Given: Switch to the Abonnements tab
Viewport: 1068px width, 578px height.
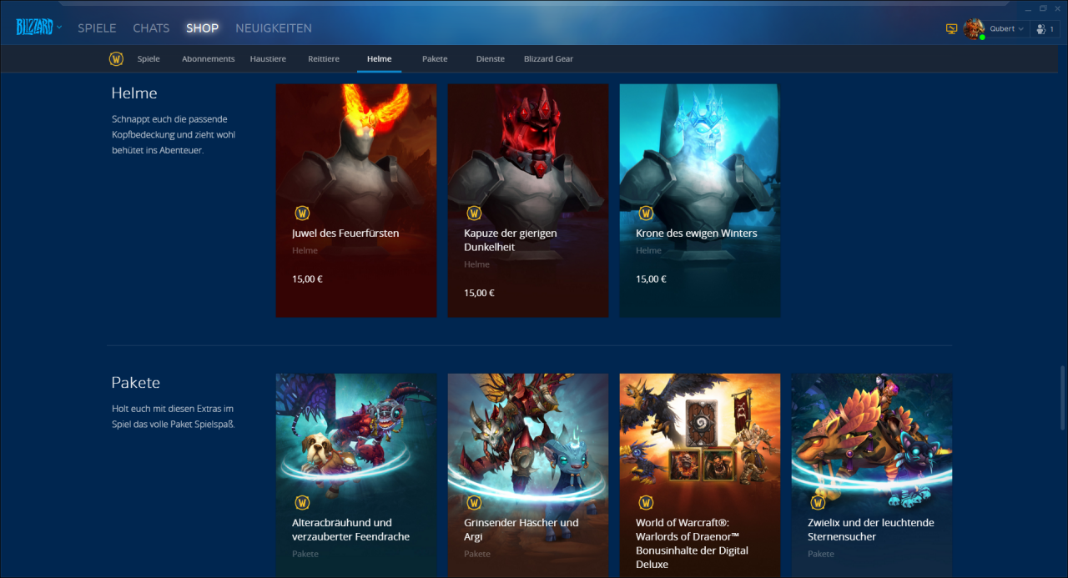Looking at the screenshot, I should point(208,58).
